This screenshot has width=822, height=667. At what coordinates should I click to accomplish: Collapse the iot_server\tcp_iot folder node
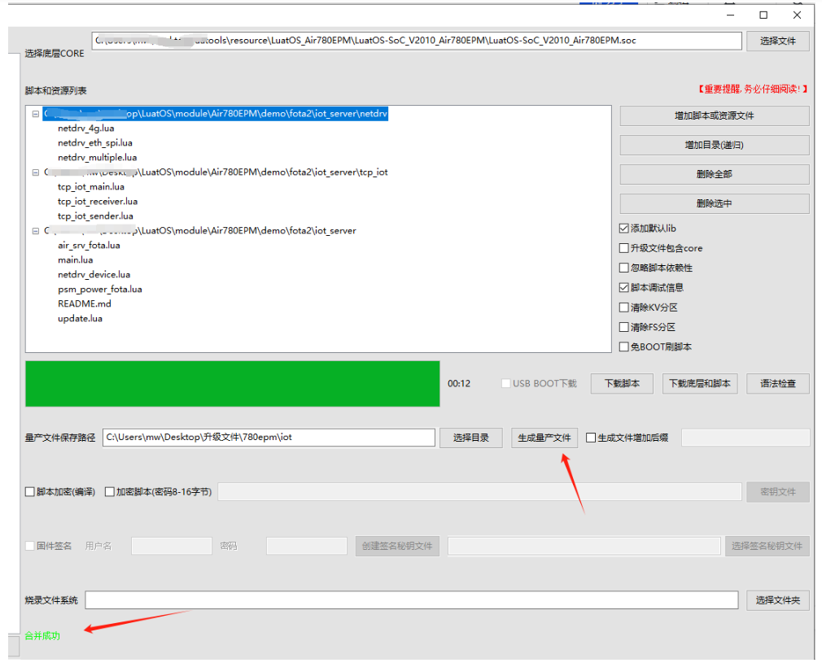[x=36, y=172]
